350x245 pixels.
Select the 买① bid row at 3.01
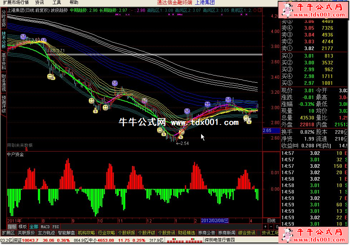(313, 56)
